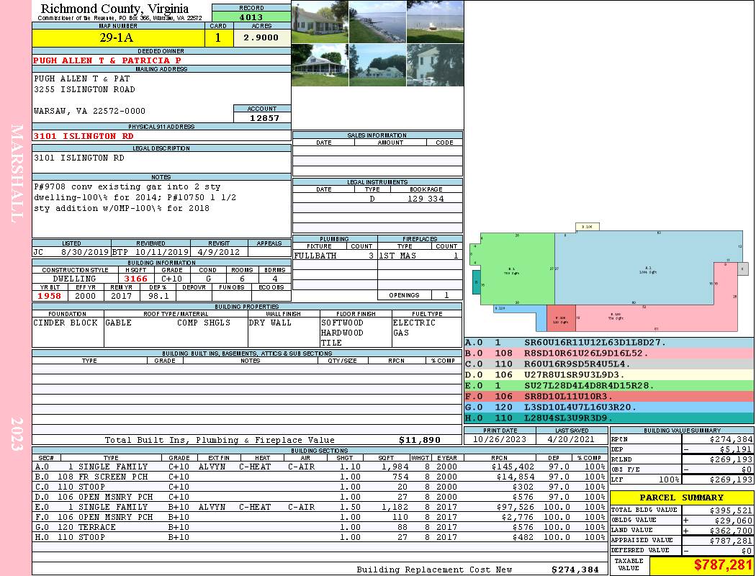Click deeded owner name Pugh Allen
Screen dimensions: 756x576
tap(107, 60)
